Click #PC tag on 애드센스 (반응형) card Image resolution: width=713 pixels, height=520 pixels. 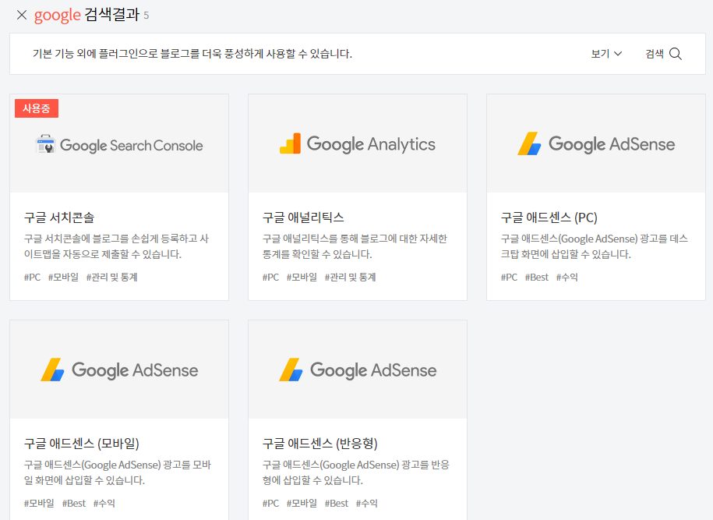tap(270, 503)
